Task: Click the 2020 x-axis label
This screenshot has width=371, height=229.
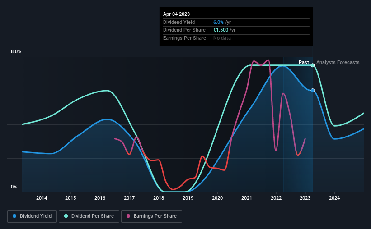Action: 217,198
